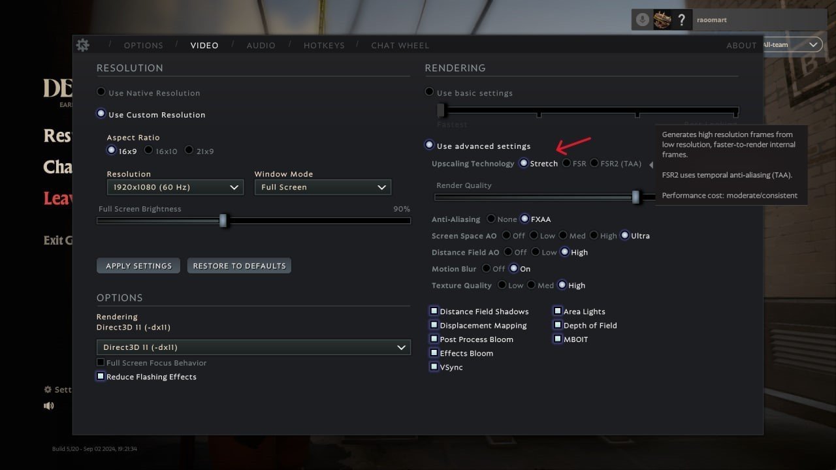Screen dimensions: 836x470
Task: Click Apply Settings button
Action: (x=138, y=266)
